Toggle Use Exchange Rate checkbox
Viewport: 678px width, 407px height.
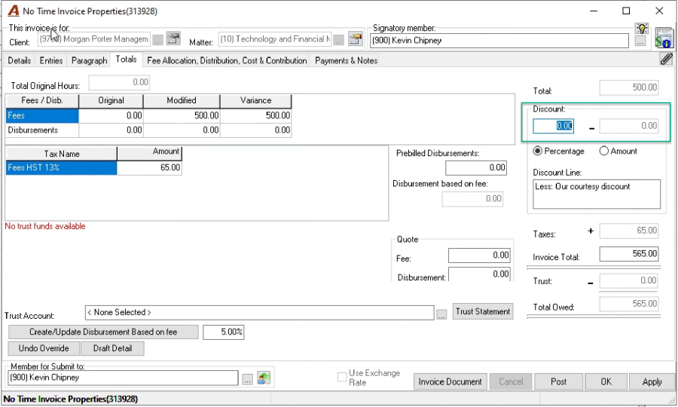pos(342,377)
